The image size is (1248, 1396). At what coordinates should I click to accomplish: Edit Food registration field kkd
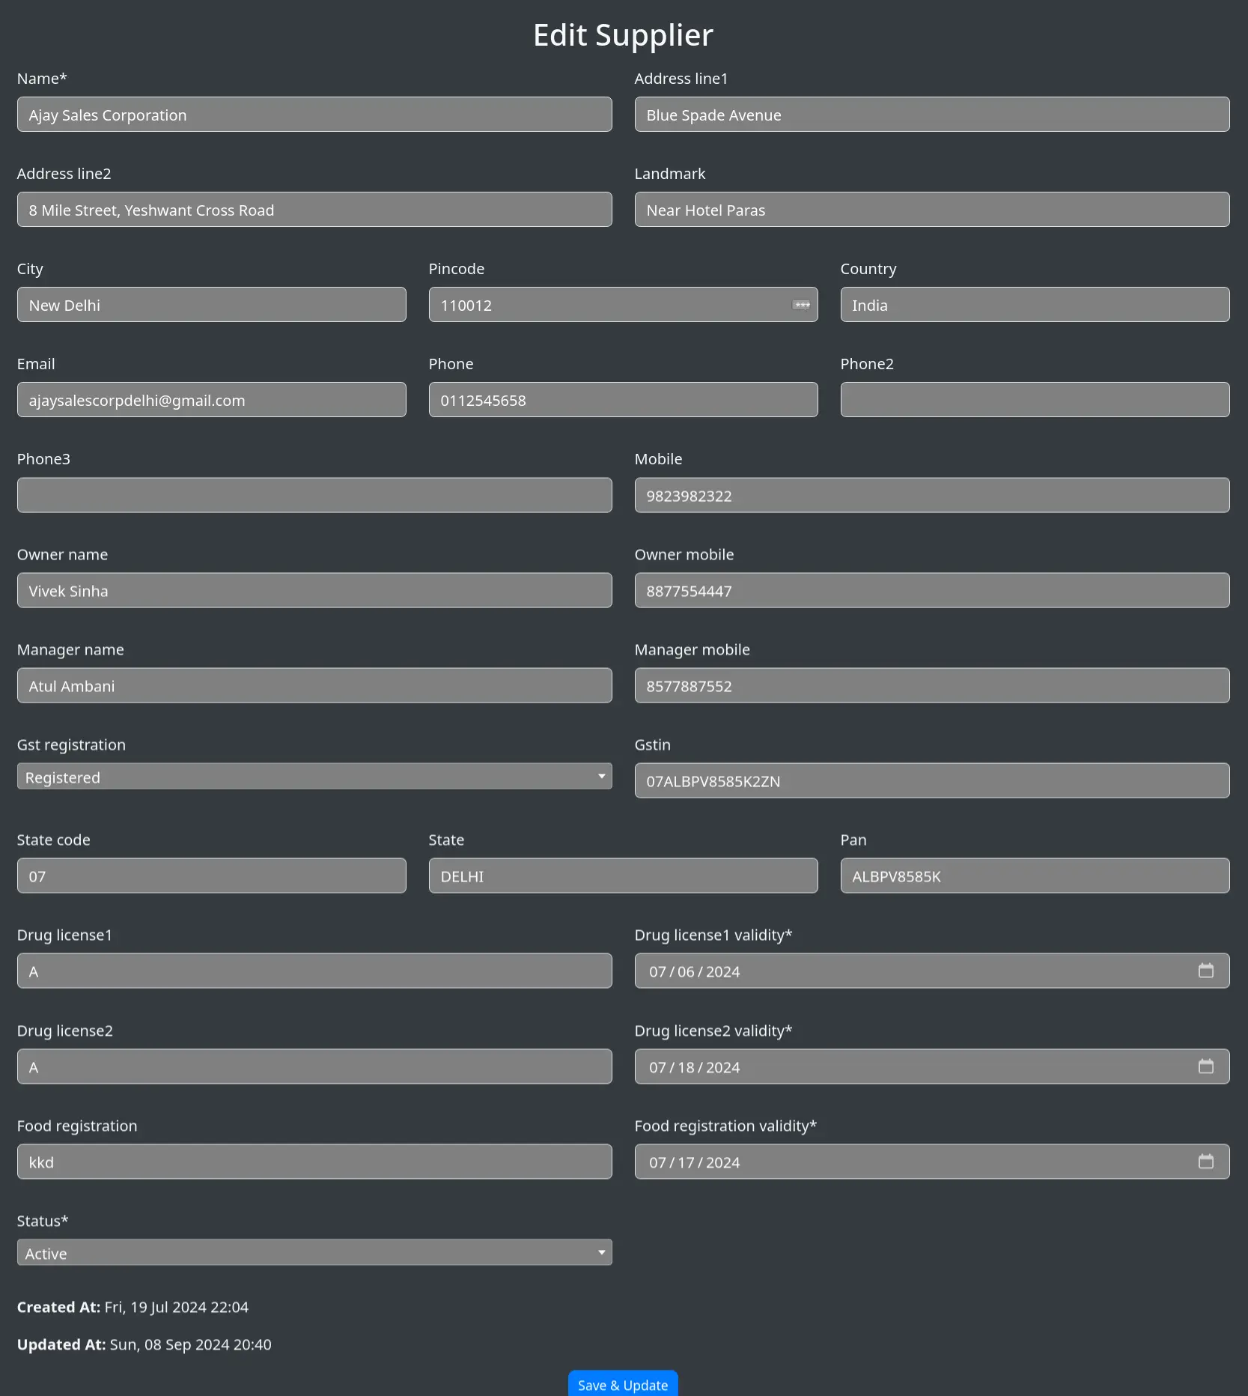coord(314,1162)
